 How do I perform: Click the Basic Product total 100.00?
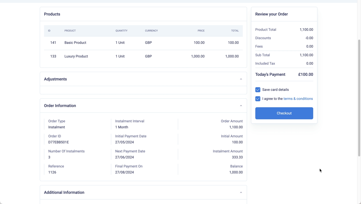233,43
